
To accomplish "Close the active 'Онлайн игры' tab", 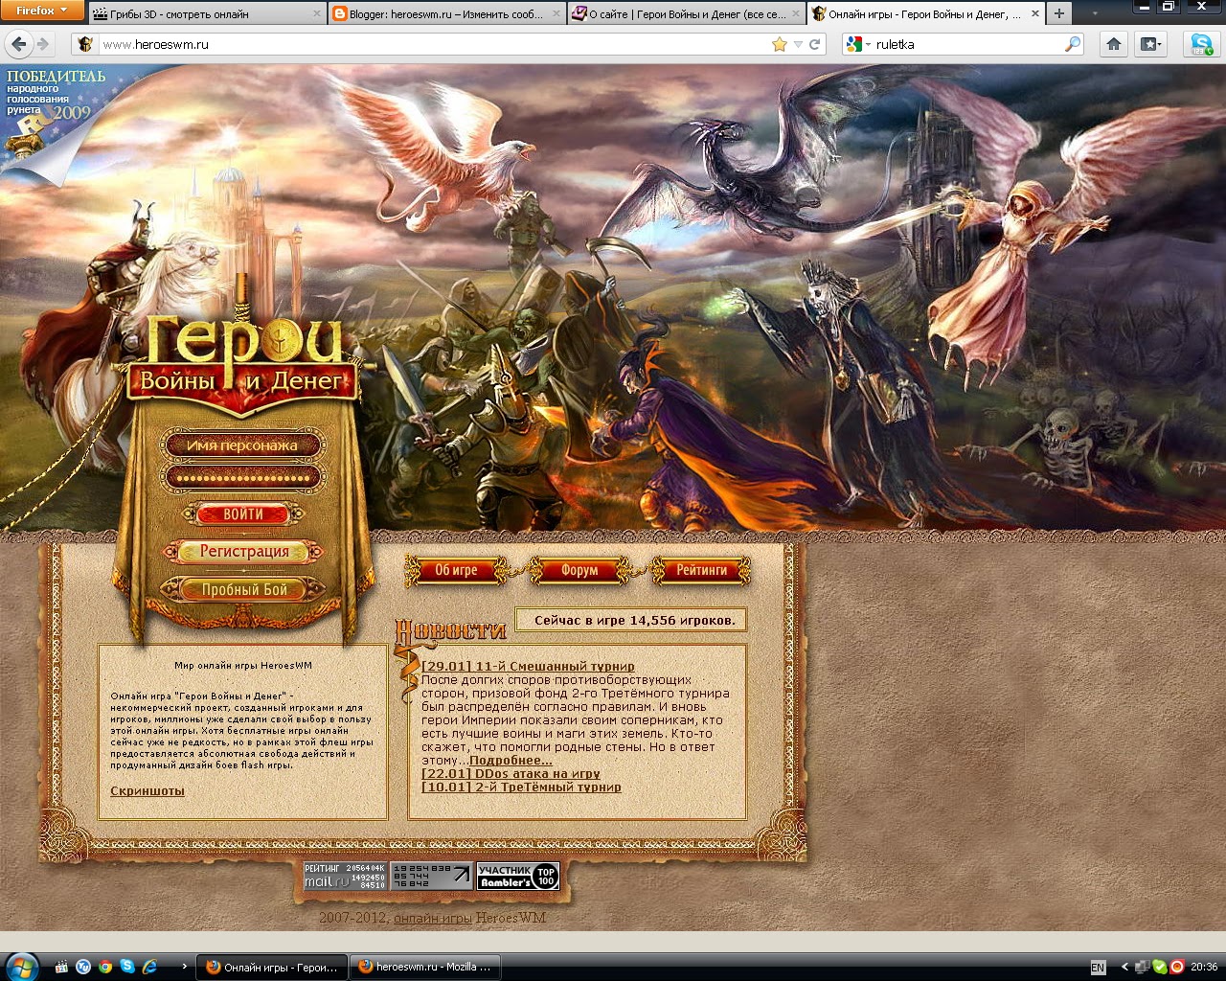I will [x=1035, y=14].
